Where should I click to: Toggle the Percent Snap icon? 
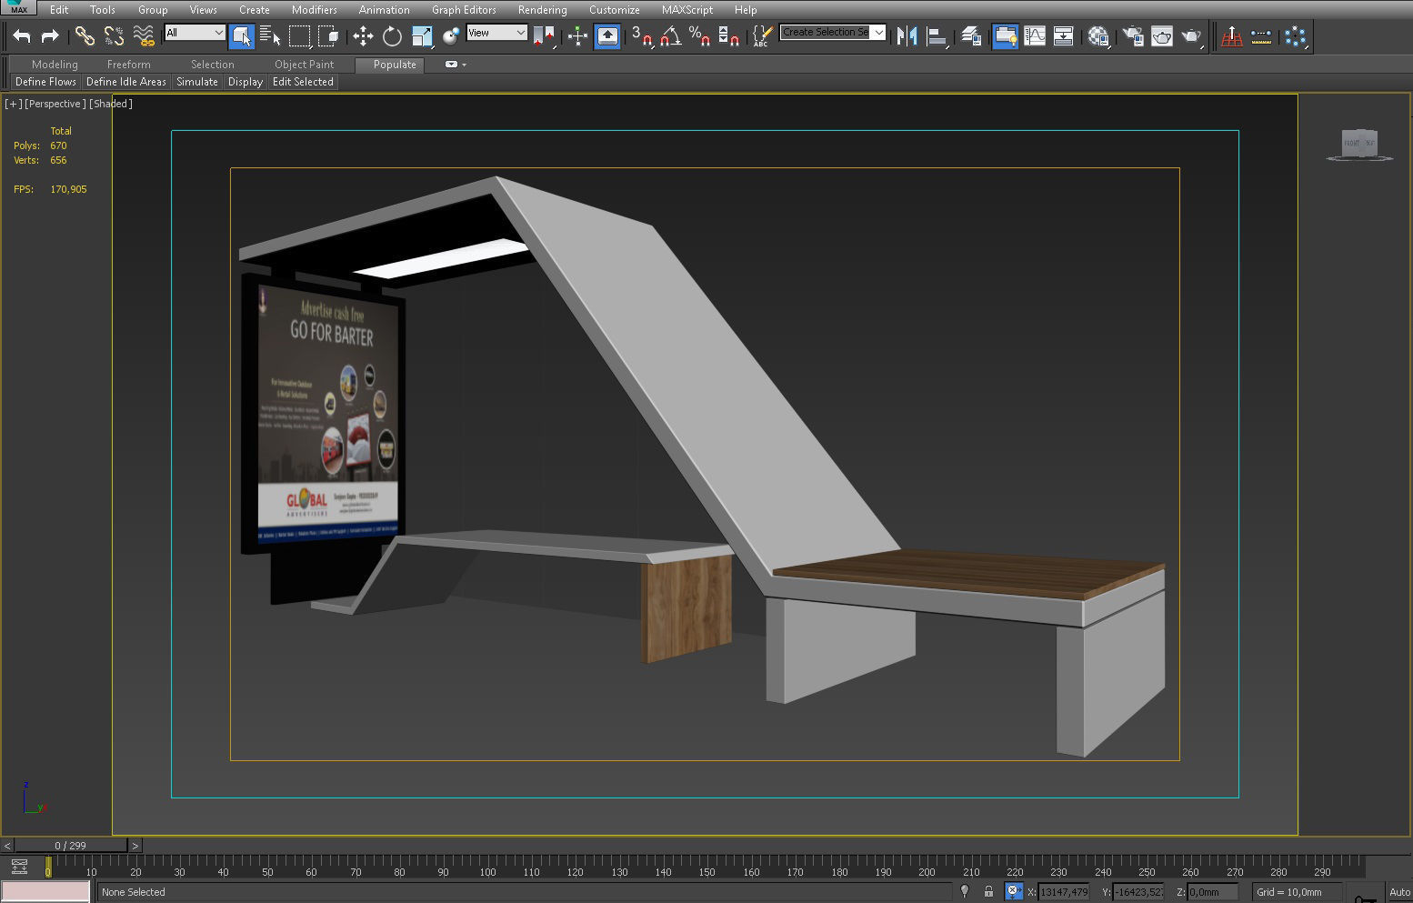point(699,36)
